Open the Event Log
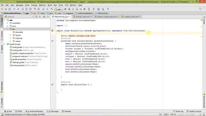 pos(178,111)
